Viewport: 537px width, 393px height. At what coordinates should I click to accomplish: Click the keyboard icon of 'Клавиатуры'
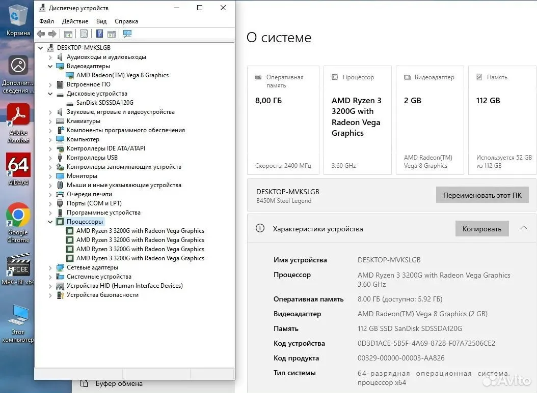(60, 121)
